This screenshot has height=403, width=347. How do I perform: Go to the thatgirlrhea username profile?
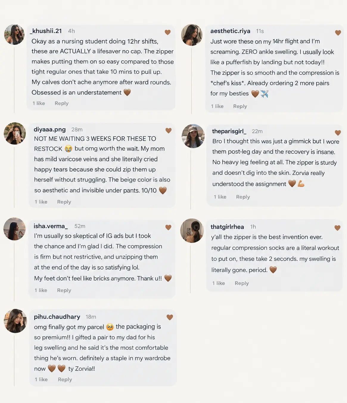(x=227, y=227)
